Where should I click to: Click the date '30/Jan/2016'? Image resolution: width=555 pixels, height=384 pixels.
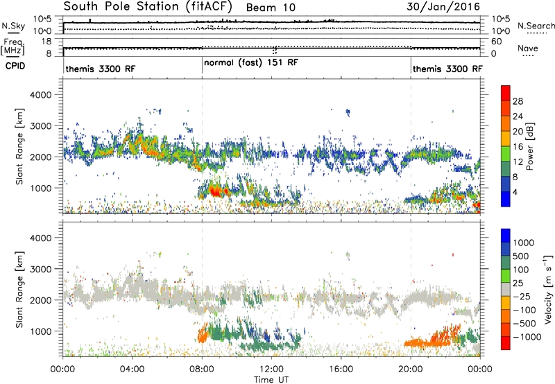point(443,7)
